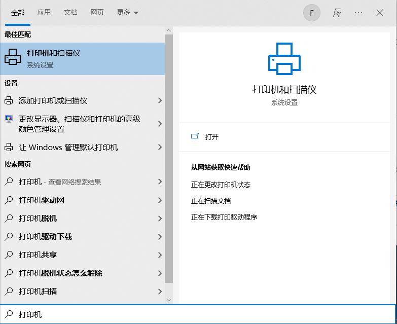
Task: Open help link 正在更改打印机状态
Action: [221, 185]
